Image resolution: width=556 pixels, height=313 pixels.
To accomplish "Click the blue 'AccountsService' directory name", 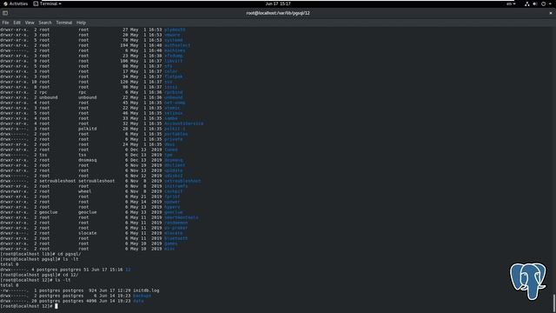I will tap(183, 123).
